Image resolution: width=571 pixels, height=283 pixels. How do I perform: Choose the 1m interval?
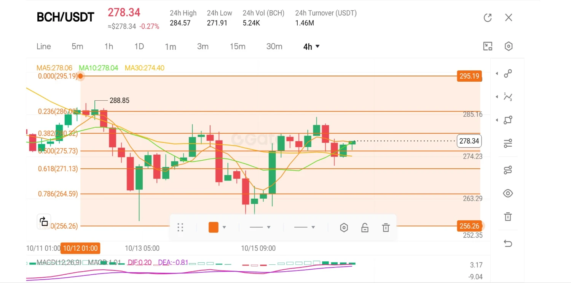coord(171,46)
